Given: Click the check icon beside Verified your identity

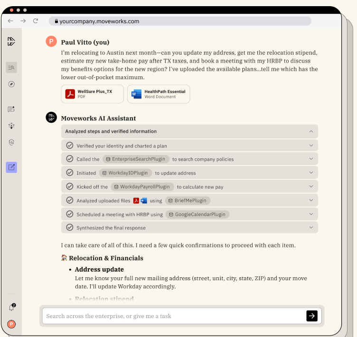Looking at the screenshot, I should coord(70,146).
